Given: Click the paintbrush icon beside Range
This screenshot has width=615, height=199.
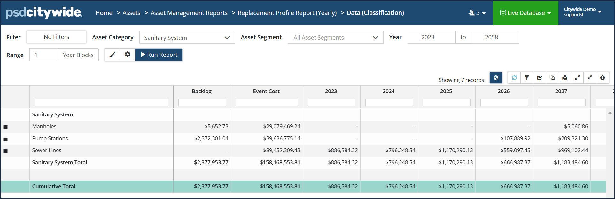Looking at the screenshot, I should [112, 55].
